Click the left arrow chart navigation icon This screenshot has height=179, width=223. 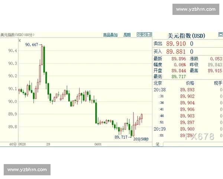[x=139, y=34]
